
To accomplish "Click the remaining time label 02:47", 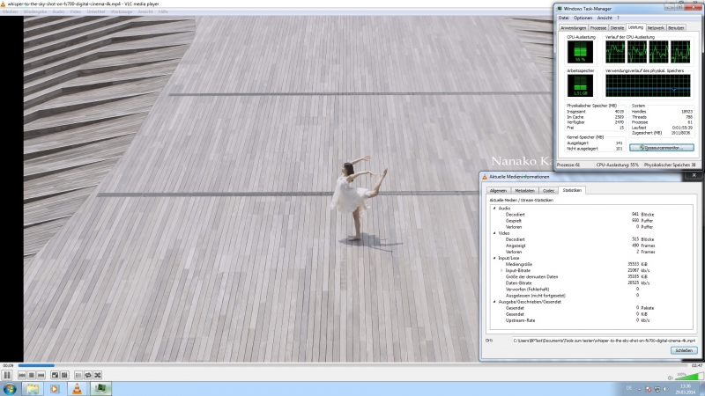I will pos(696,365).
